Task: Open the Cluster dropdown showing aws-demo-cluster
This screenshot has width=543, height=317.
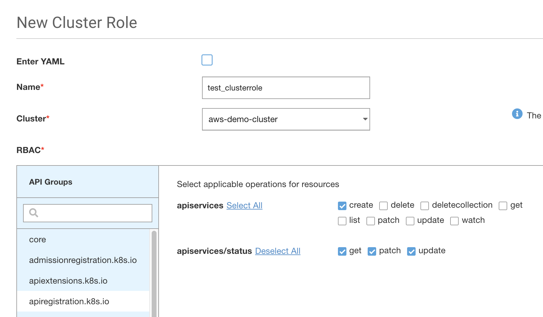Action: 286,119
